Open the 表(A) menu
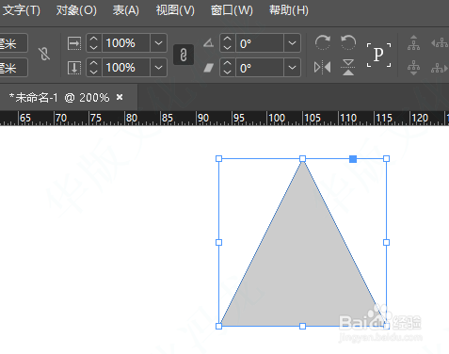The image size is (449, 354). click(x=125, y=10)
